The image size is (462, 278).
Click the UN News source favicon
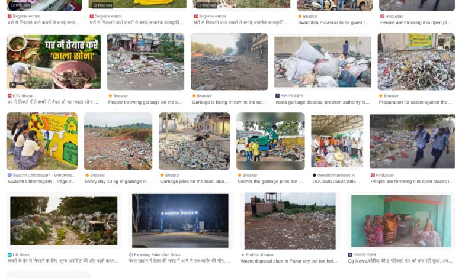coord(9,255)
